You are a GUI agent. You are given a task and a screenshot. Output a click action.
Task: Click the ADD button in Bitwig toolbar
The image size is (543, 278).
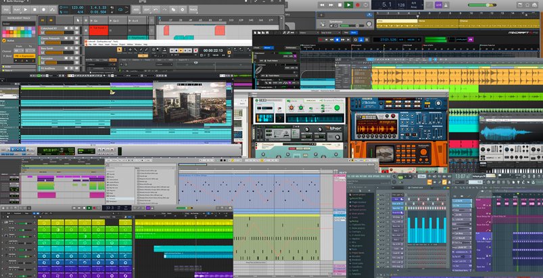pyautogui.click(x=137, y=10)
